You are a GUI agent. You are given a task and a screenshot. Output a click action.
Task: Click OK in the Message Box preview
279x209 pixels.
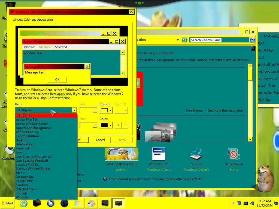coord(57,80)
